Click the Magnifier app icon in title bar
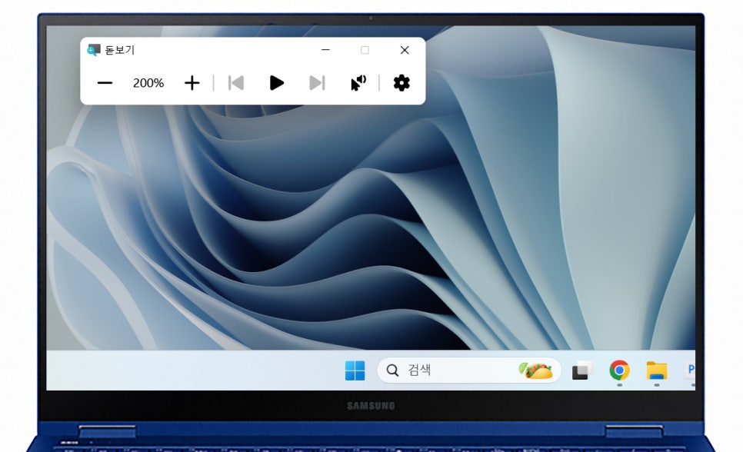 pos(93,50)
